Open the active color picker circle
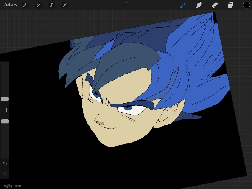The height and width of the screenshot is (189, 252). [246, 5]
